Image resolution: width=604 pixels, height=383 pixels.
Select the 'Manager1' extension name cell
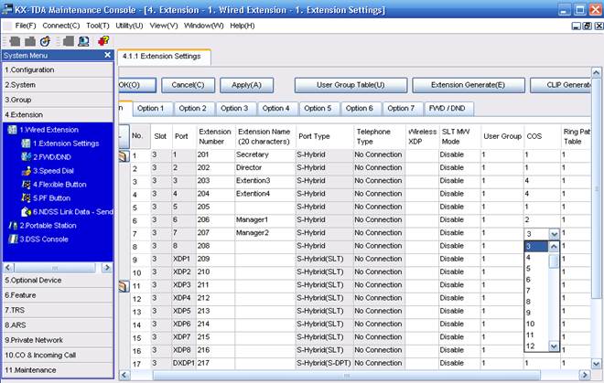[265, 219]
